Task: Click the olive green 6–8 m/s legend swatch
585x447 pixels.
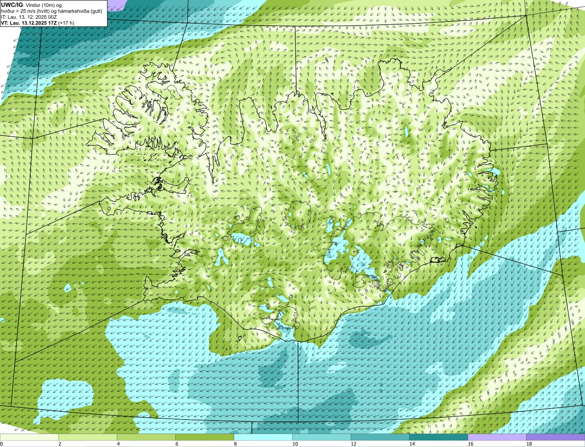Action: [x=205, y=437]
